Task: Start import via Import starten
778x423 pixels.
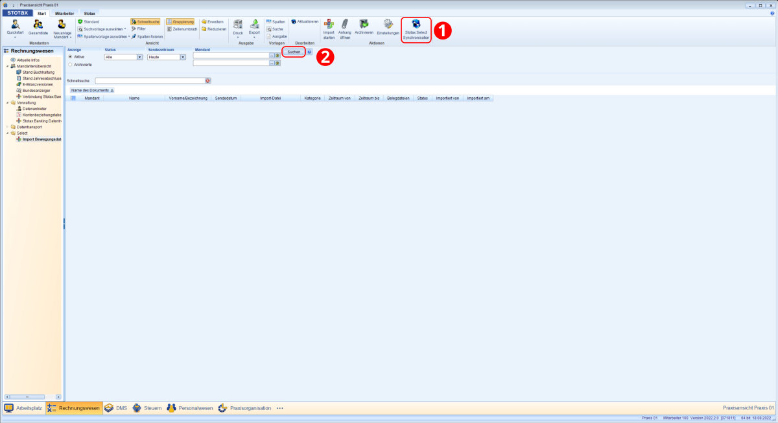Action: 329,25
